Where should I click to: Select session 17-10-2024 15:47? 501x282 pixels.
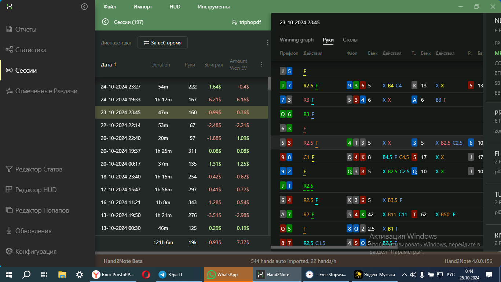pos(182,189)
